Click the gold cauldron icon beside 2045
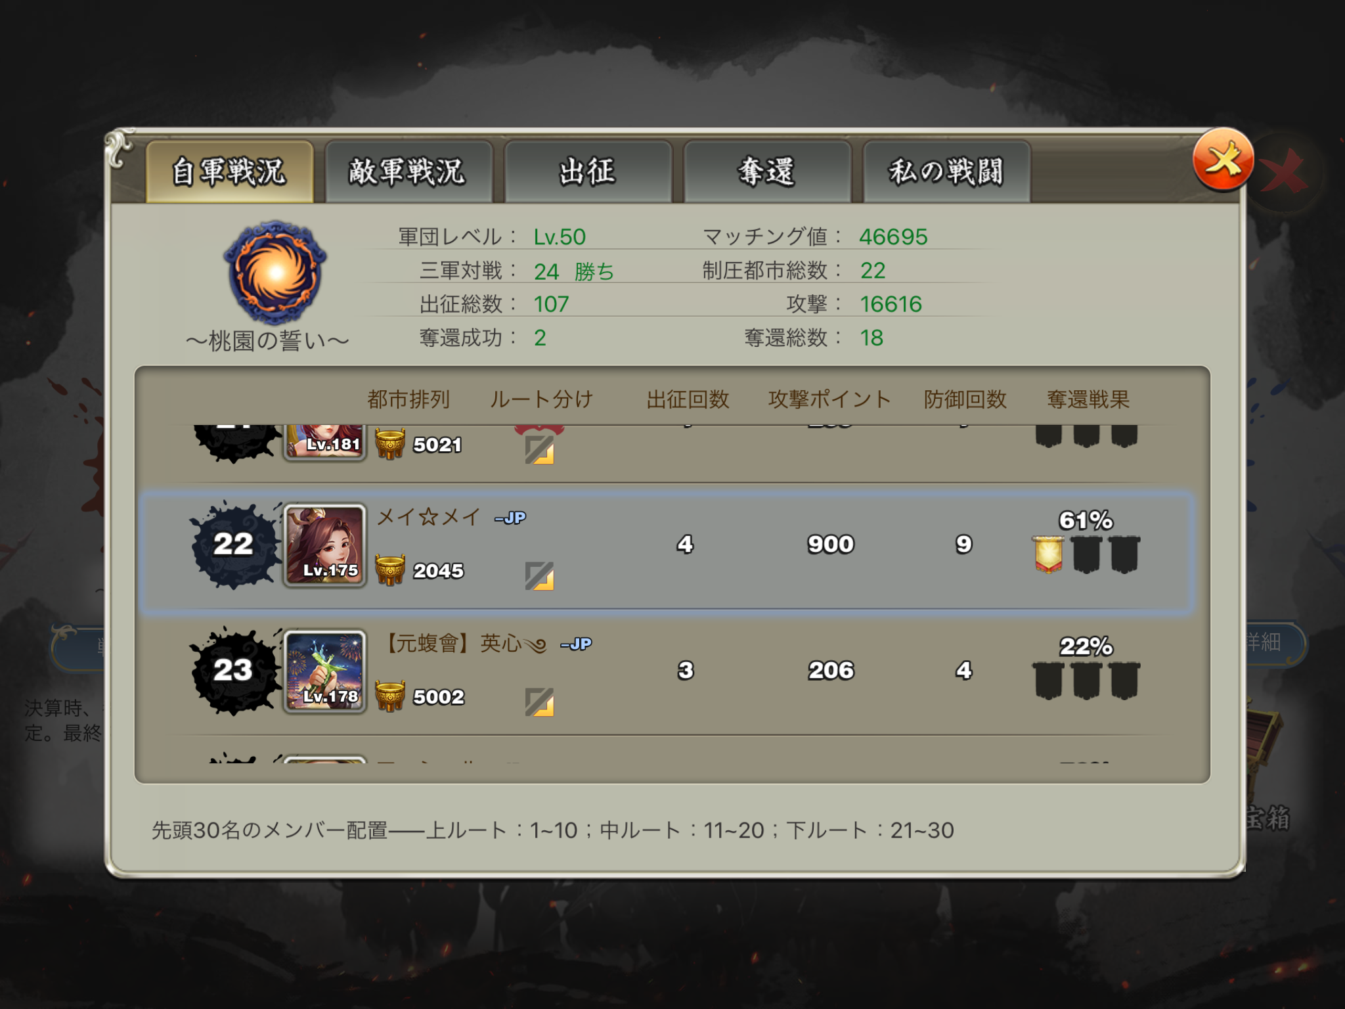This screenshot has height=1009, width=1345. (390, 570)
